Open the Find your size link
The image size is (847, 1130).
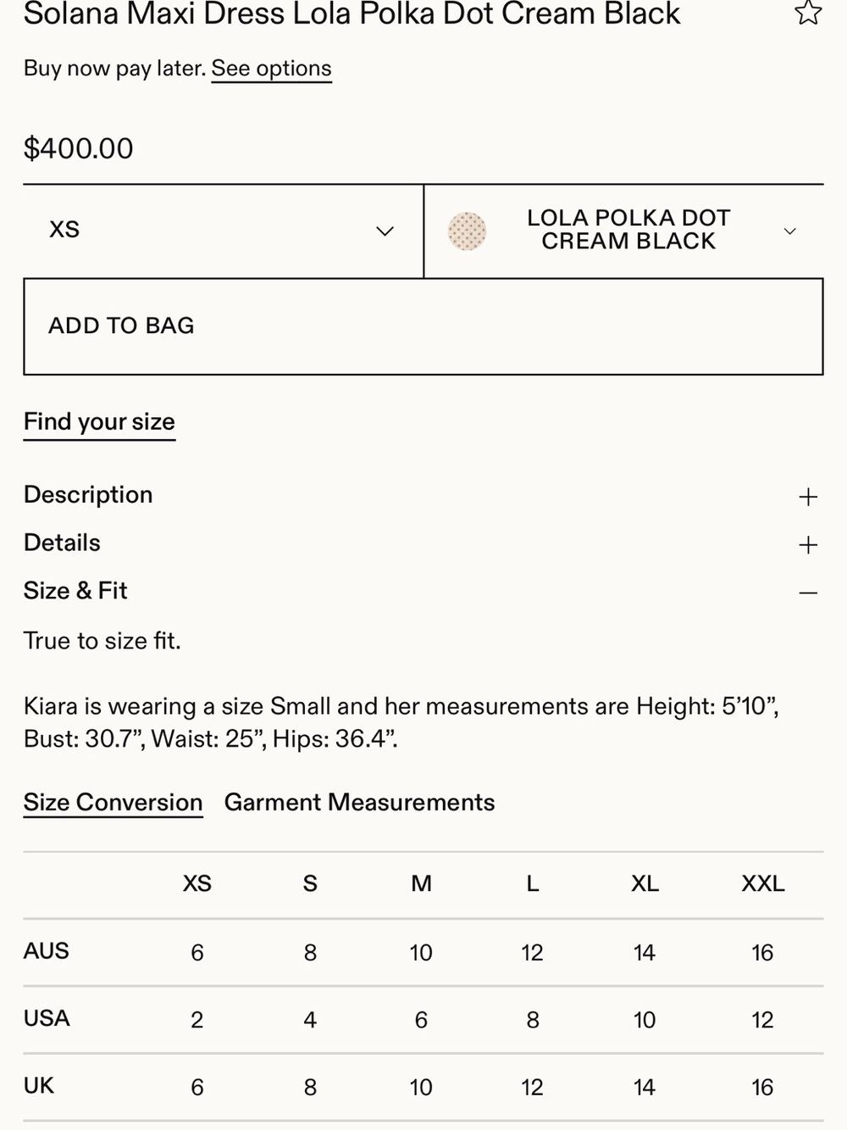click(99, 422)
